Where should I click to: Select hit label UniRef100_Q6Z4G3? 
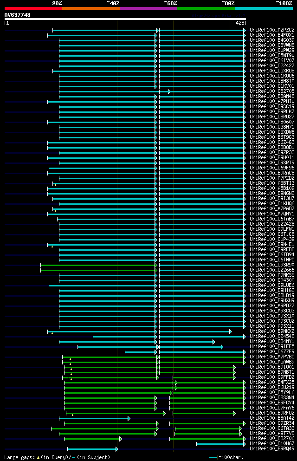(272, 143)
